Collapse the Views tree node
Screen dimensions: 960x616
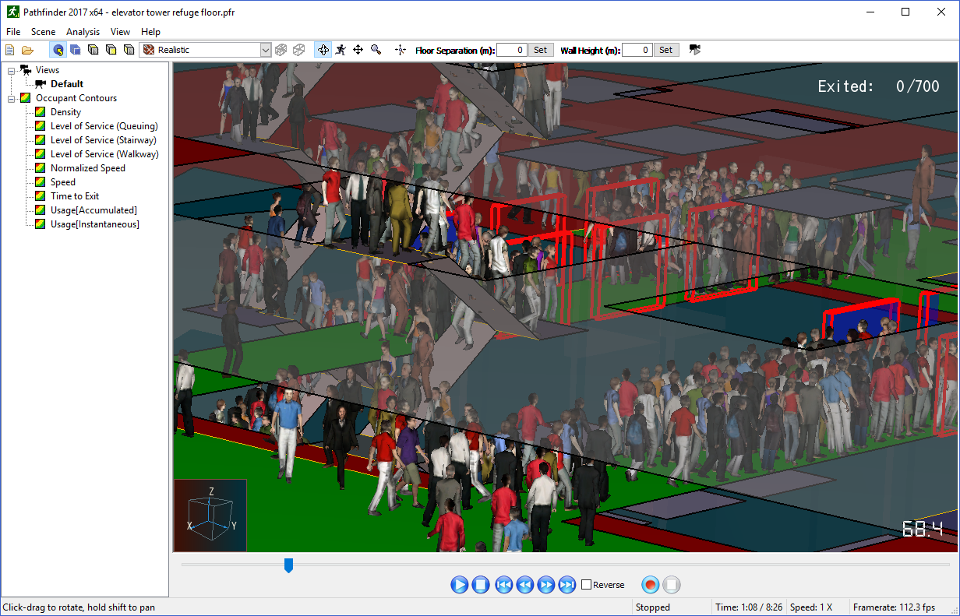click(x=12, y=70)
